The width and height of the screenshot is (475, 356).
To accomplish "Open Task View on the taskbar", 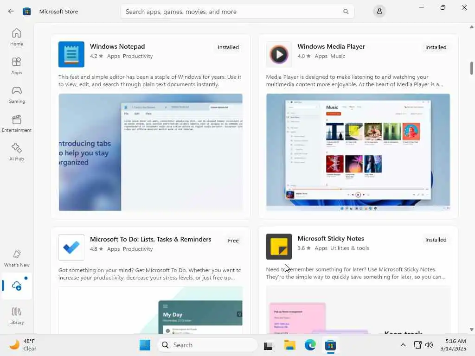I will pos(268,345).
